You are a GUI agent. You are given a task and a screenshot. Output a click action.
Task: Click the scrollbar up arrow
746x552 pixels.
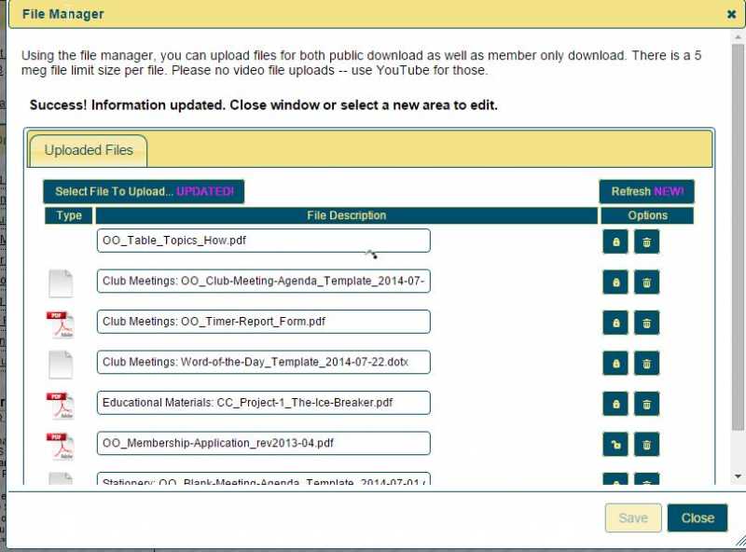[x=738, y=36]
